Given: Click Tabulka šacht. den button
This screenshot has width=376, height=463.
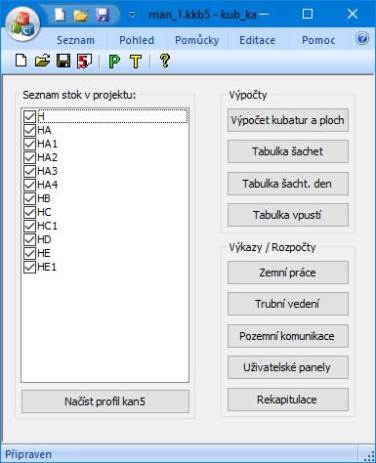Looking at the screenshot, I should click(288, 184).
